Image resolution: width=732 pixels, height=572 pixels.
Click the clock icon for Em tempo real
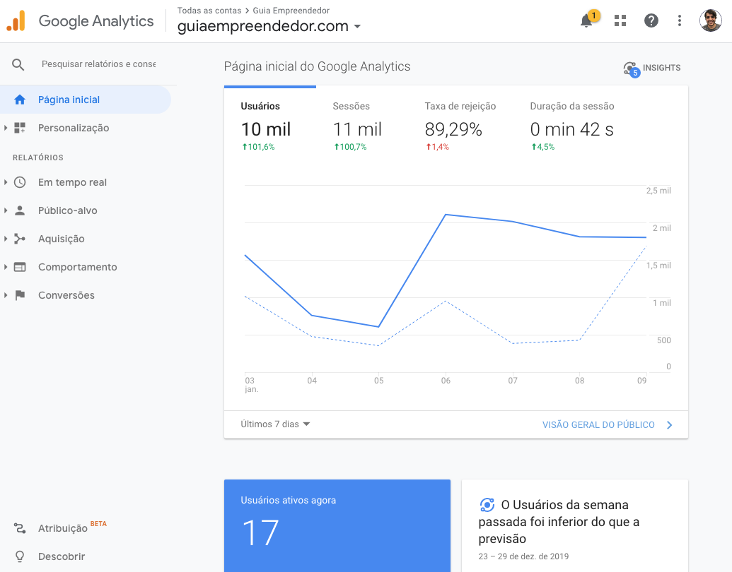tap(20, 182)
